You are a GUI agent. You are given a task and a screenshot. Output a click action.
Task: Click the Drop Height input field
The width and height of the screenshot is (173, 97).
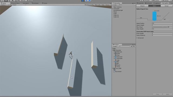[162, 33]
